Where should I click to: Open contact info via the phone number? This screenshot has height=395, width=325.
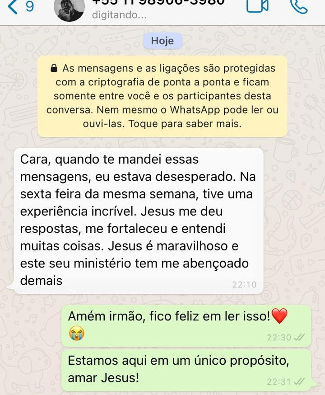click(158, 3)
